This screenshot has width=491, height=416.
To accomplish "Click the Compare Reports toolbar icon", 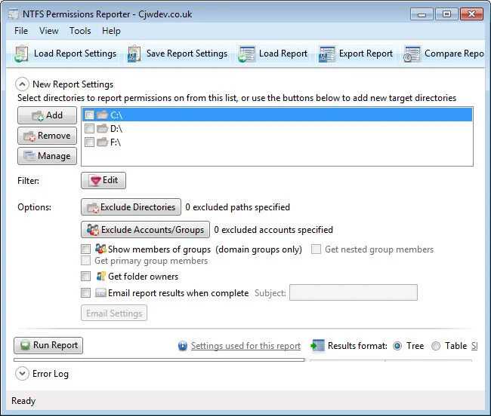I will pos(412,54).
